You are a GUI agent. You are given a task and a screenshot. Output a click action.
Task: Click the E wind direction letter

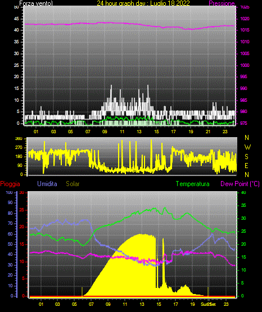point(246,165)
